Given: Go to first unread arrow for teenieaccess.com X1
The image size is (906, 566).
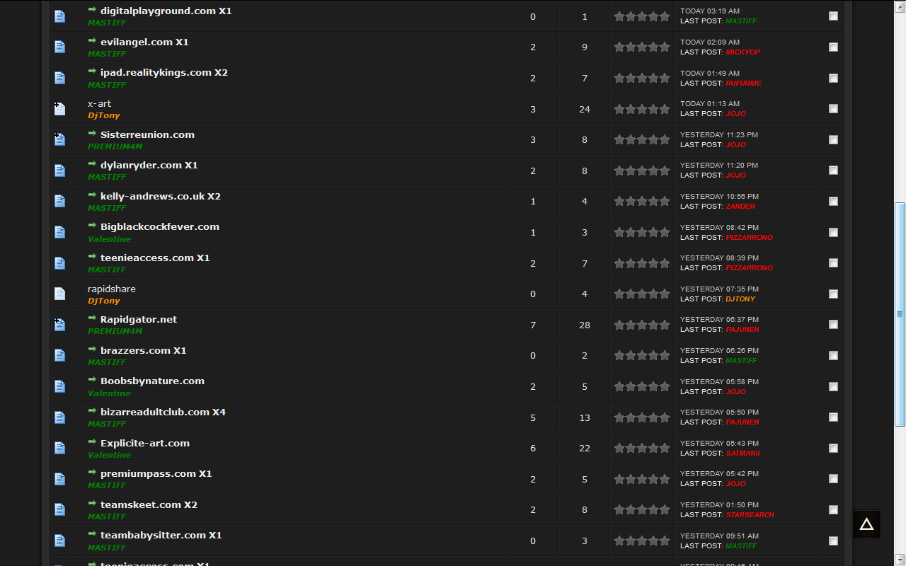Looking at the screenshot, I should (x=92, y=257).
